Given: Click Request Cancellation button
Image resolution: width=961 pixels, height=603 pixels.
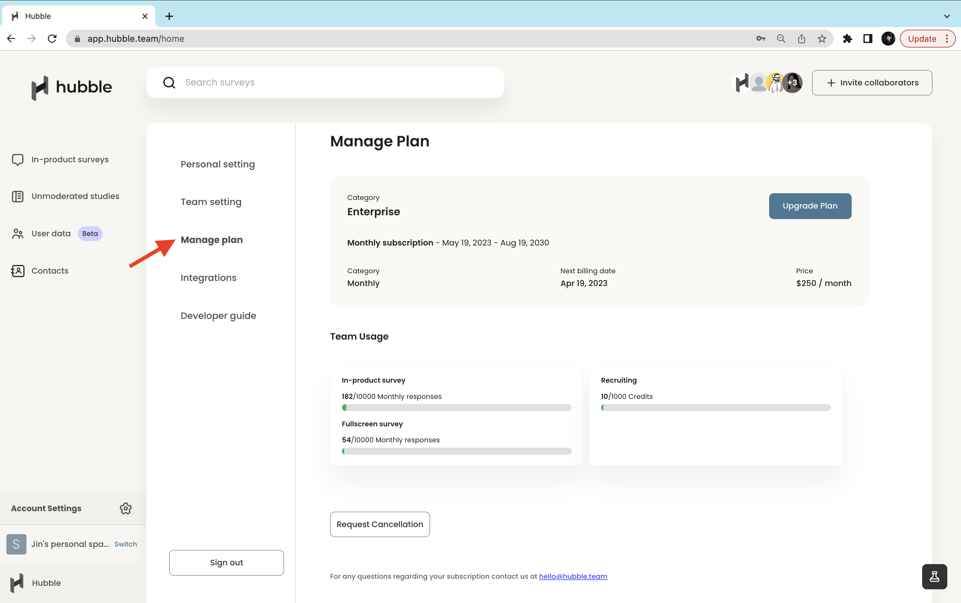Looking at the screenshot, I should [380, 524].
